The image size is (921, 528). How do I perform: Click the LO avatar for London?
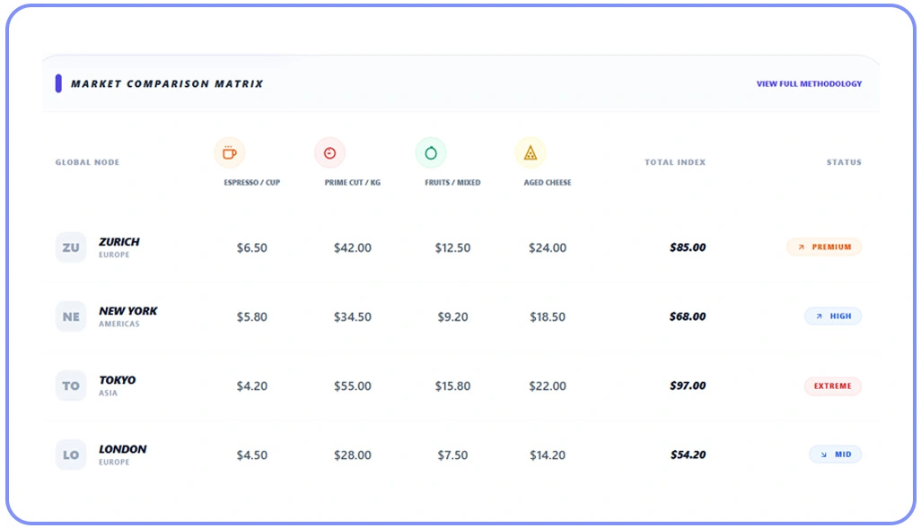click(71, 454)
